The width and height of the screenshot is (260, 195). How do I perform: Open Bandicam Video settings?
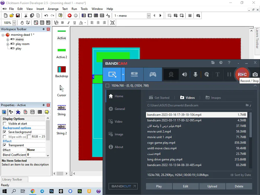coord(116,122)
